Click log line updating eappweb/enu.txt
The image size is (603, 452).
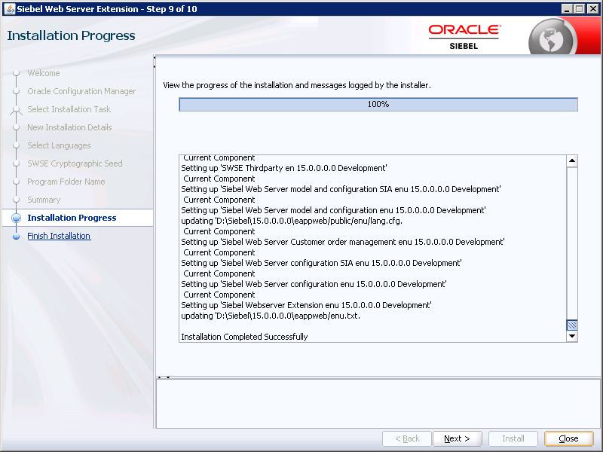[x=271, y=316]
